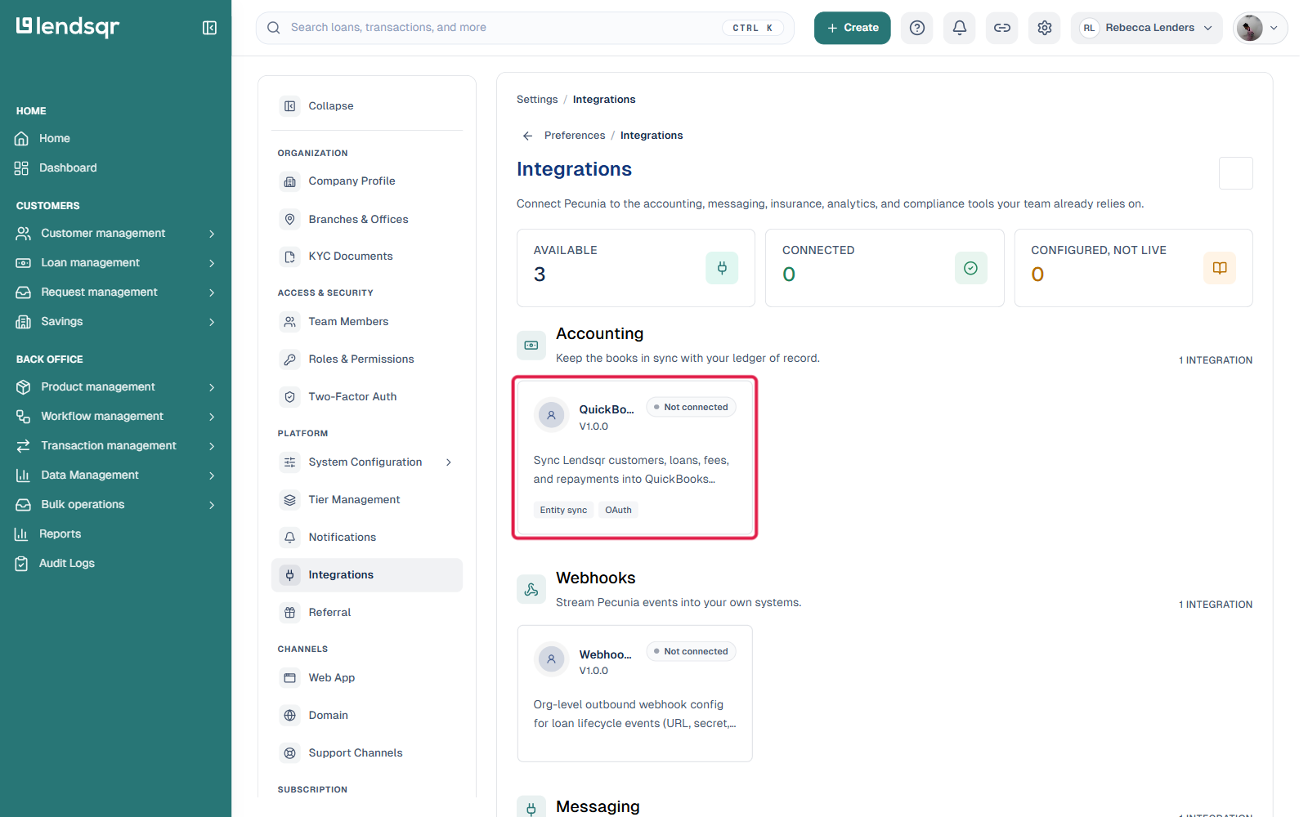Open the Webhooks integration card
Image resolution: width=1308 pixels, height=817 pixels.
635,694
